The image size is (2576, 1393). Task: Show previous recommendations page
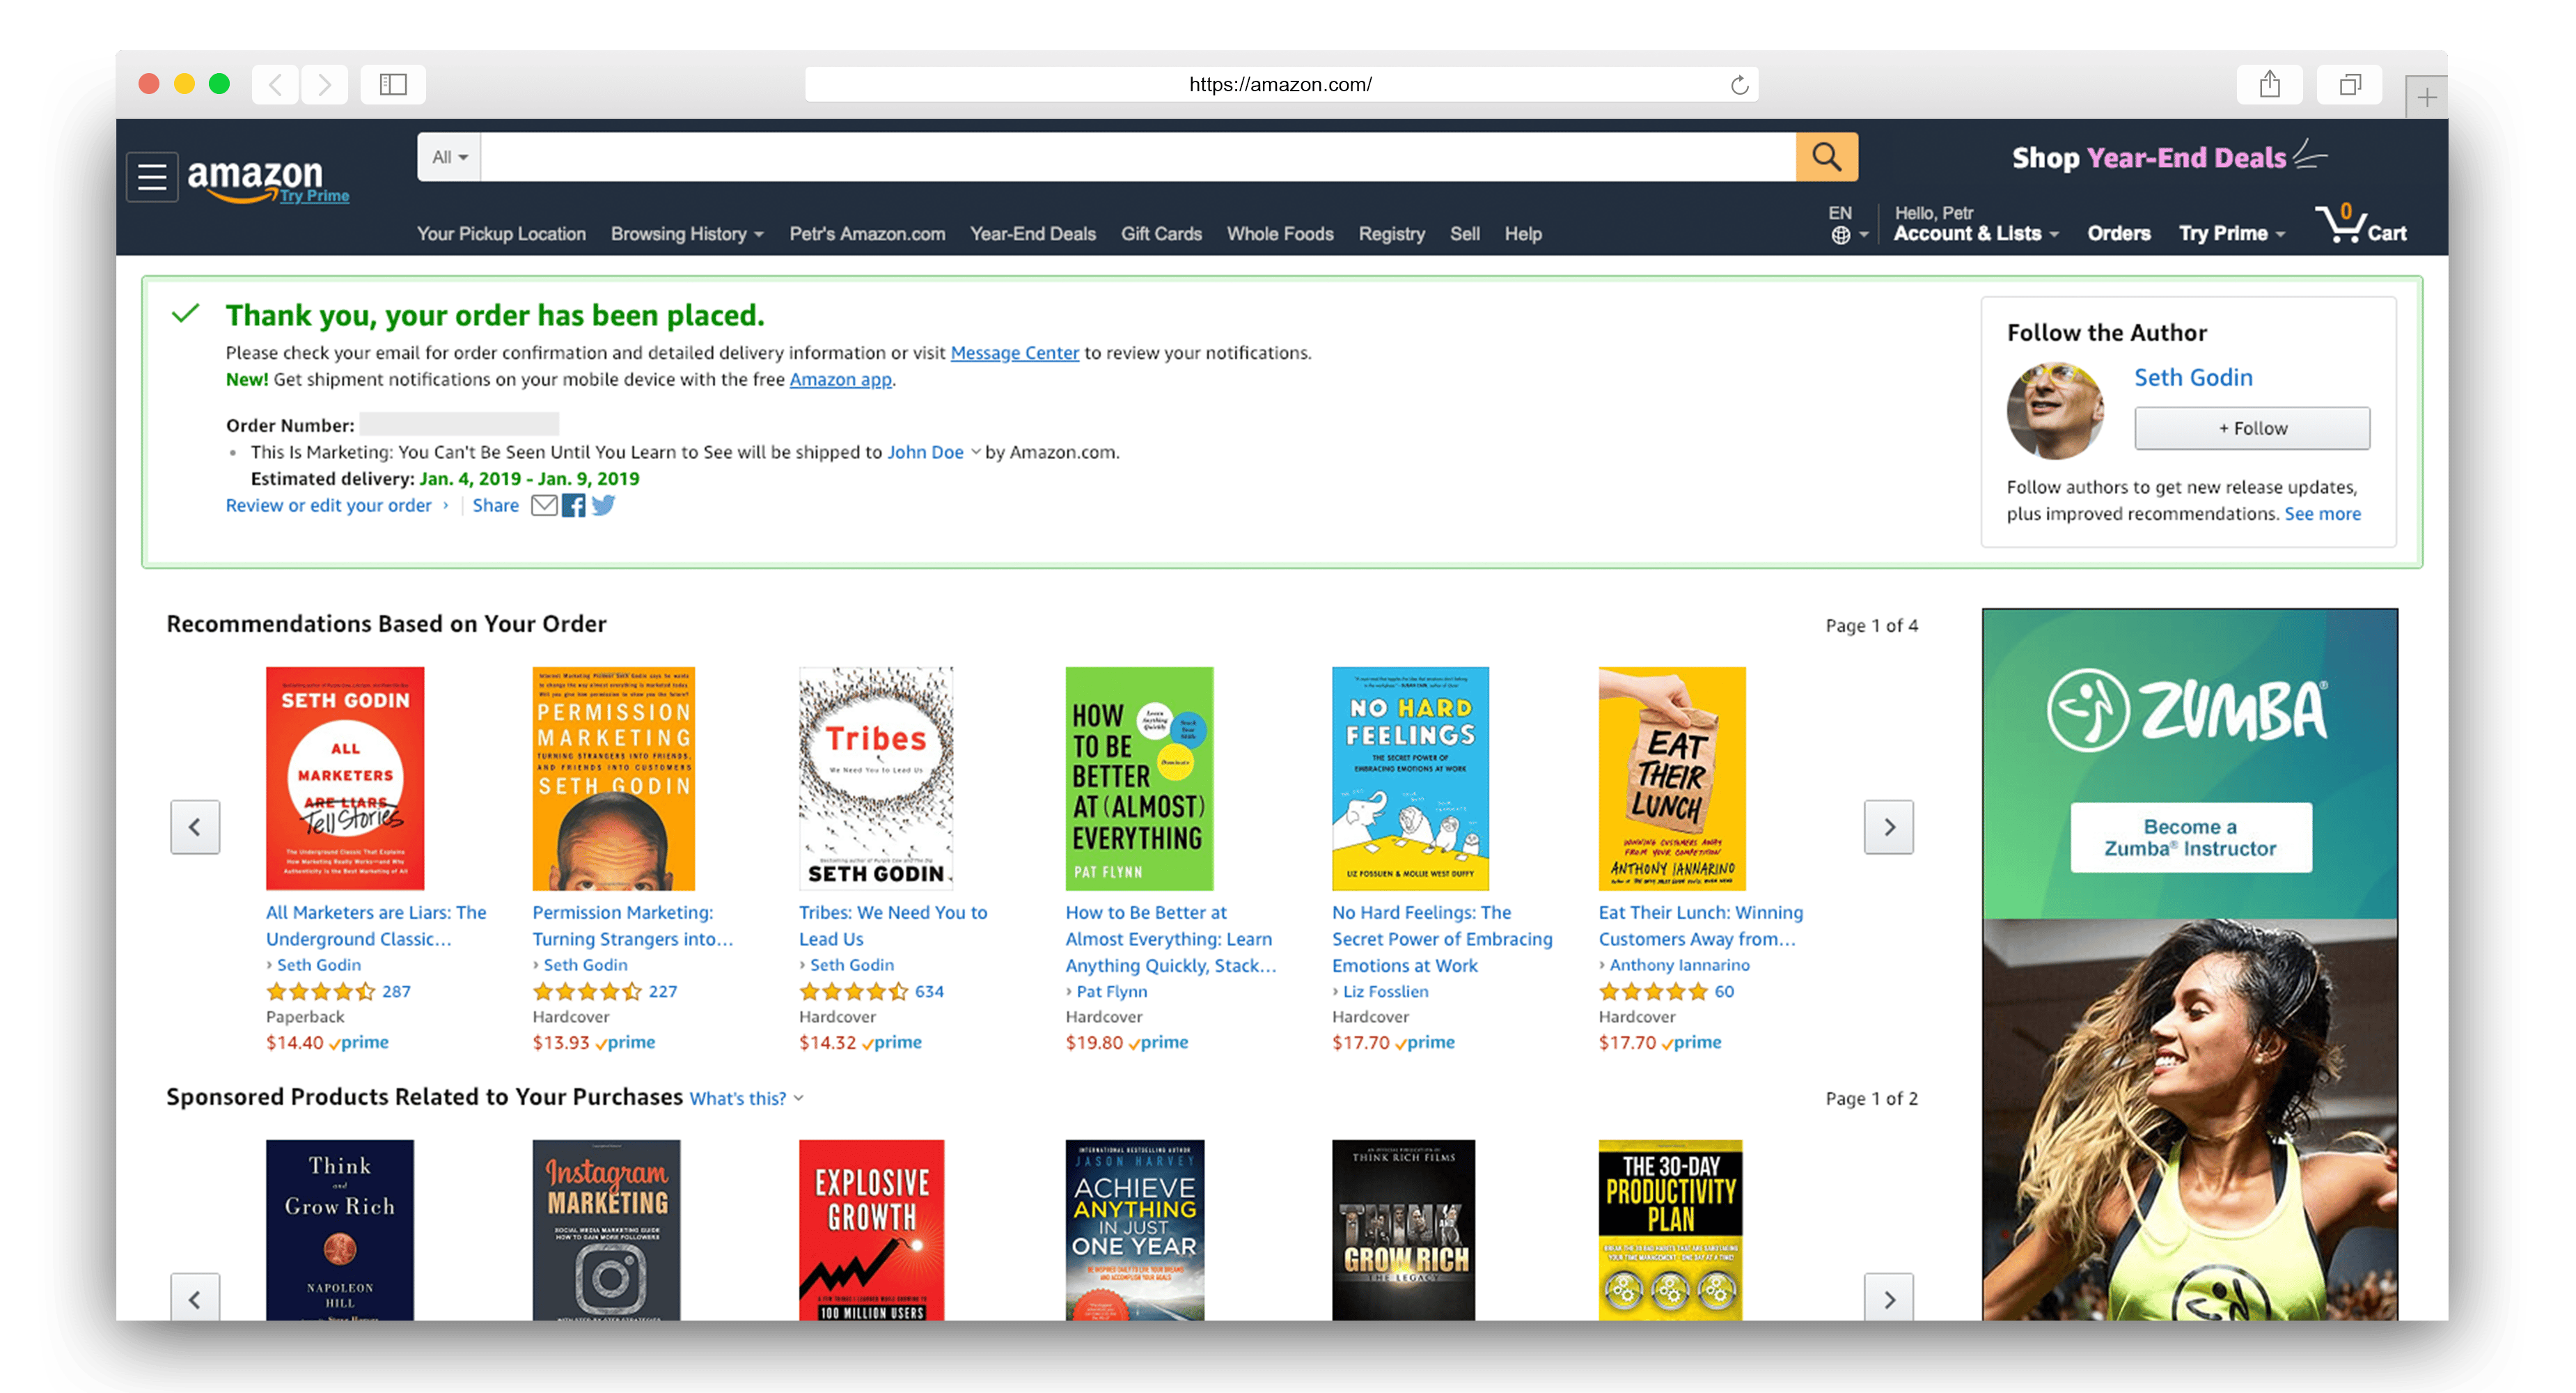(x=195, y=827)
